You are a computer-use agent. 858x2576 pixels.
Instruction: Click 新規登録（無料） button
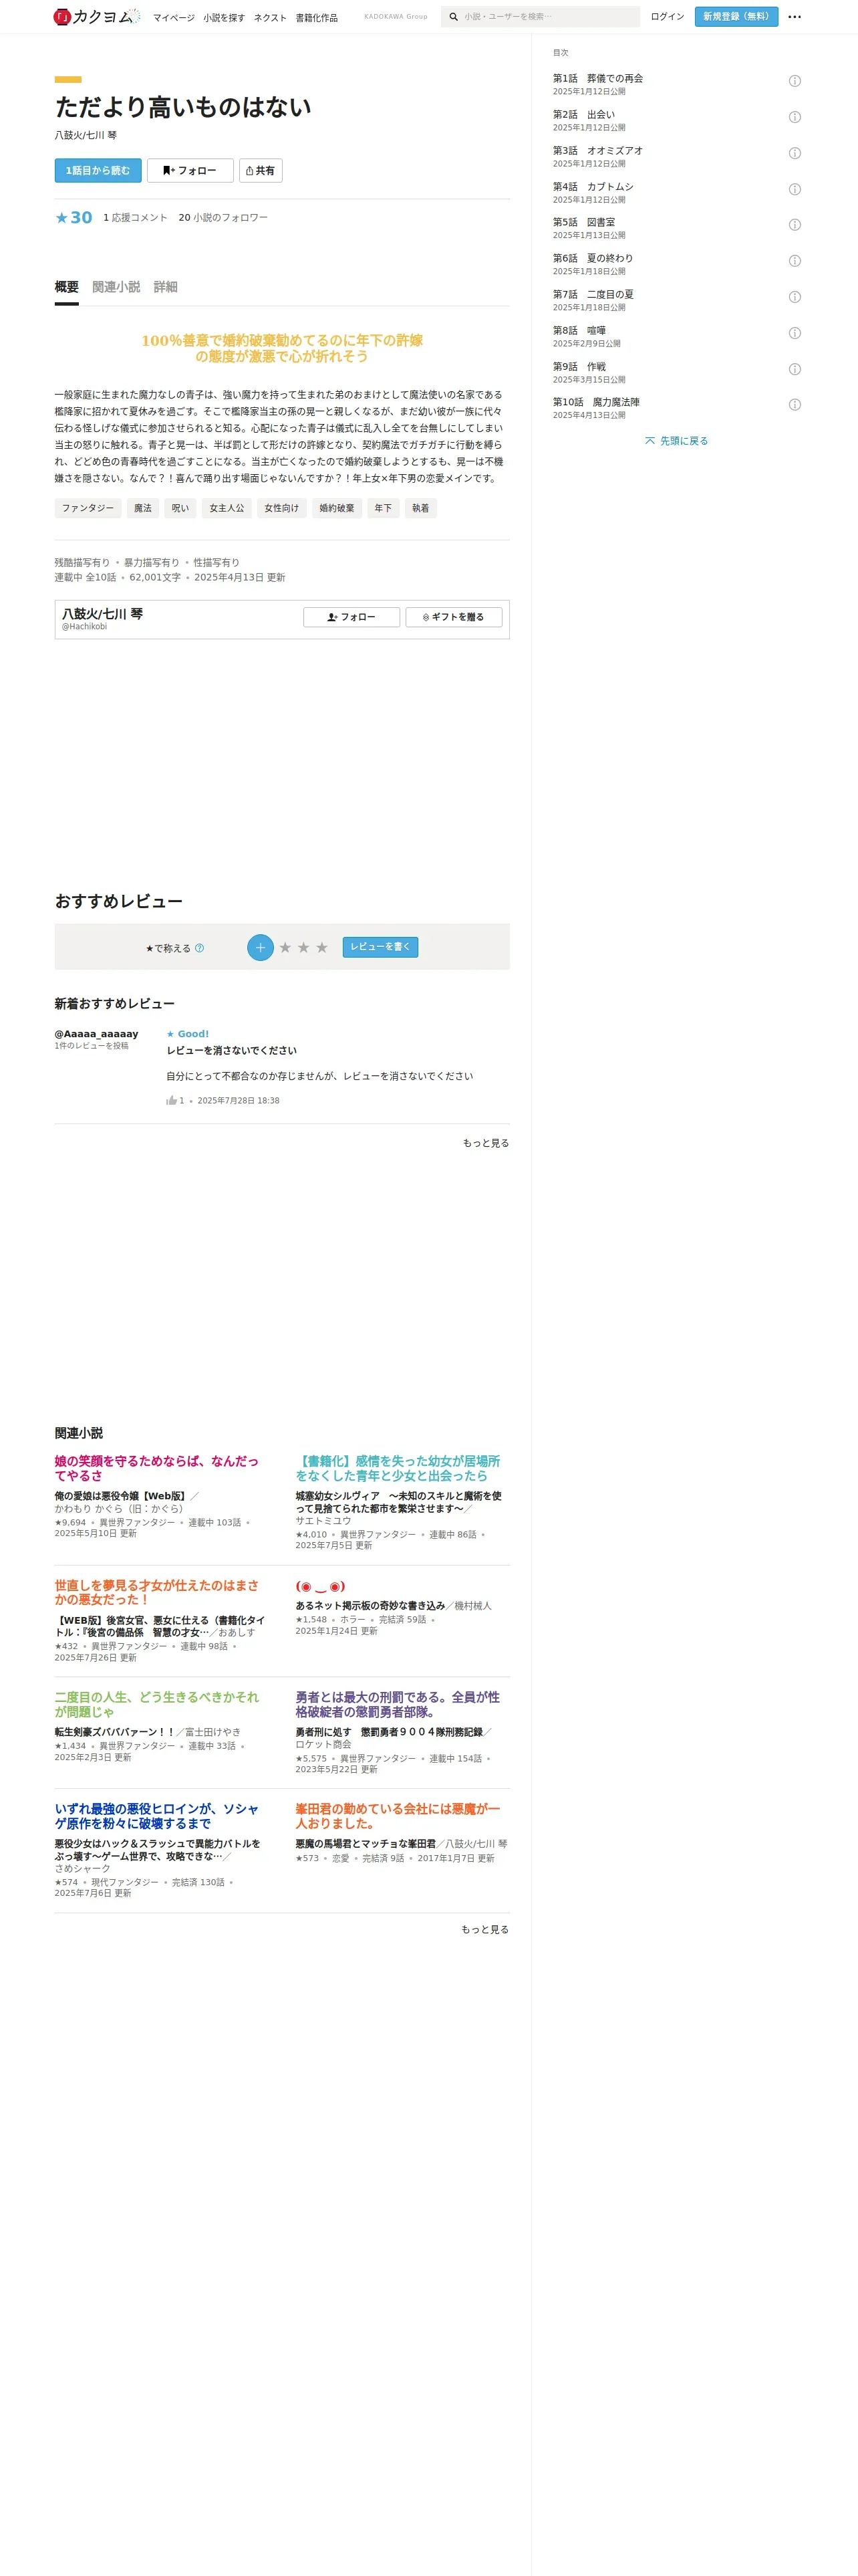[736, 17]
